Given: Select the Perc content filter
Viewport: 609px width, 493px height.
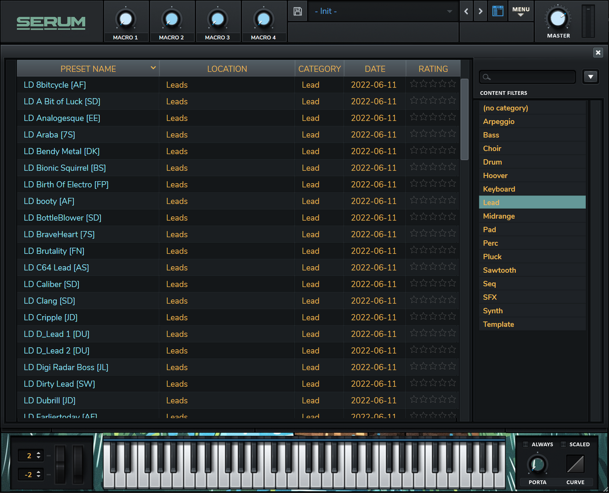Looking at the screenshot, I should pos(532,243).
